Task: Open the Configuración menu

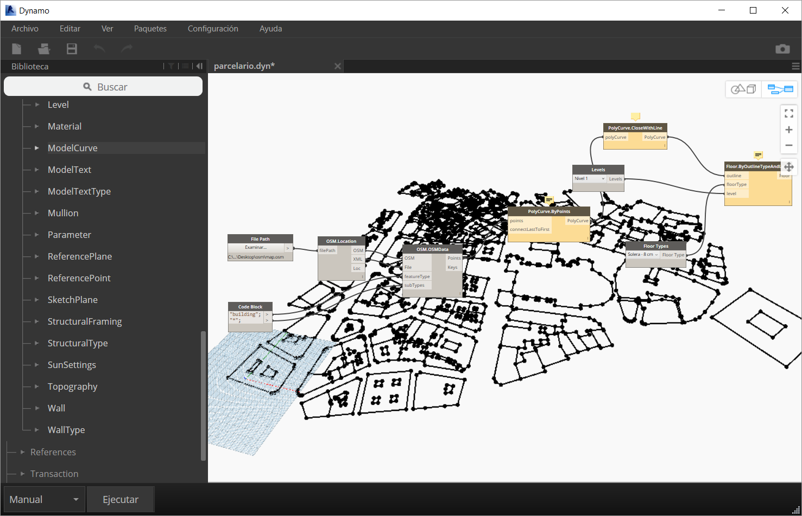Action: point(213,29)
